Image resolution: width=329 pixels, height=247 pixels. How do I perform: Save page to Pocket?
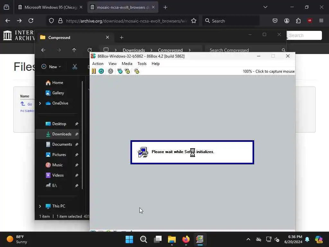coord(275,21)
